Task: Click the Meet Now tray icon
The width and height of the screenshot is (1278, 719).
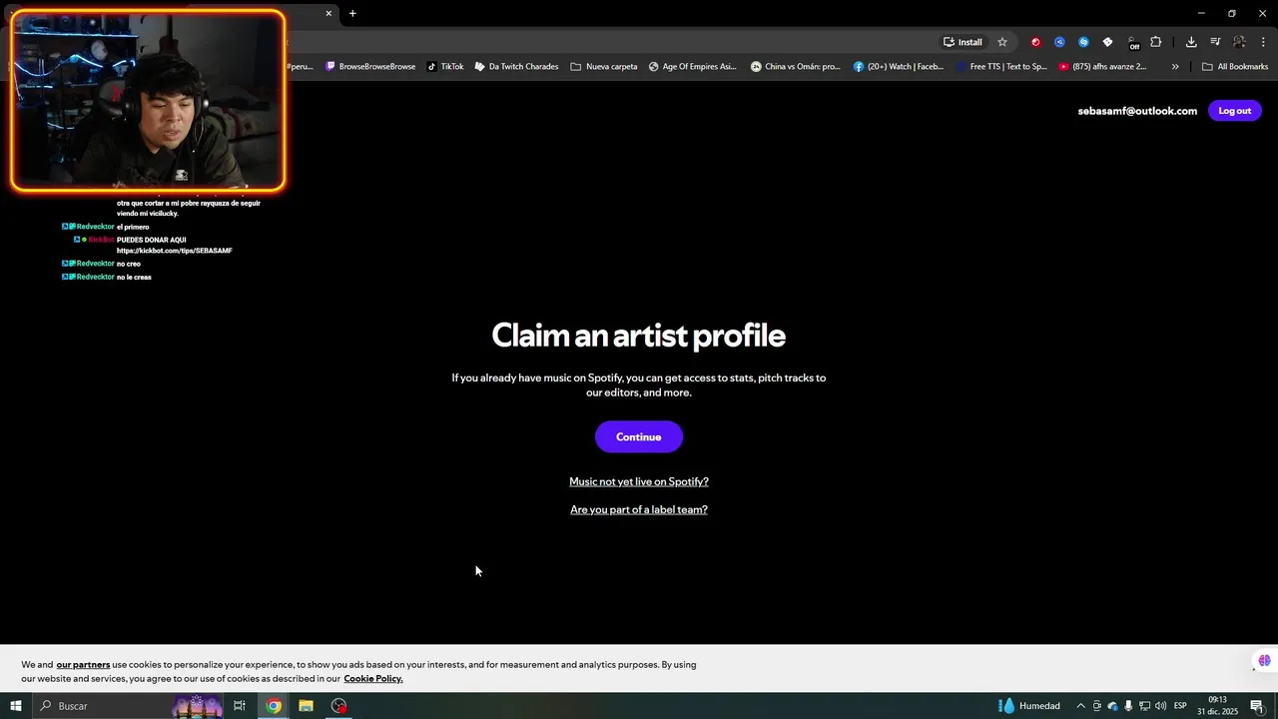Action: pyautogui.click(x=1097, y=706)
